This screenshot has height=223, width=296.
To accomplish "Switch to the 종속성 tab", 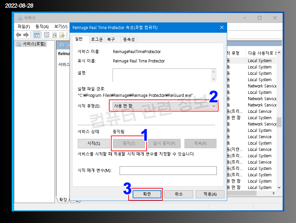I will (129, 39).
